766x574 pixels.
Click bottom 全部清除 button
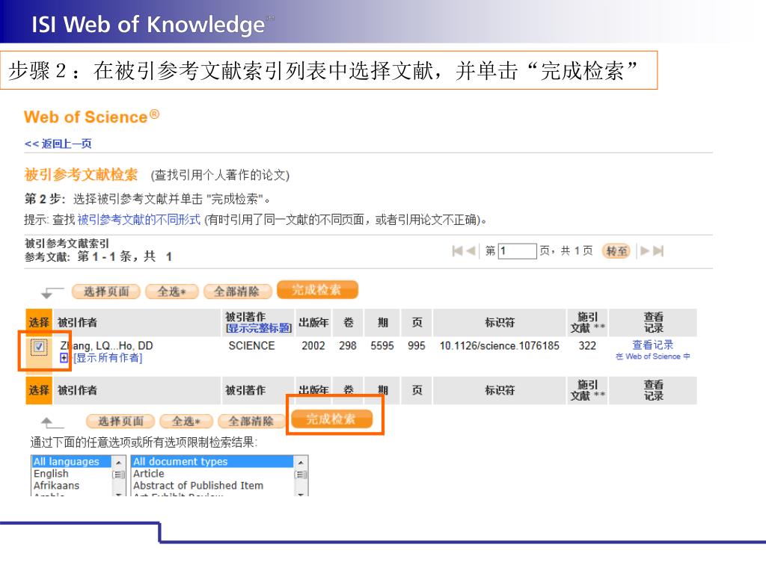click(251, 421)
